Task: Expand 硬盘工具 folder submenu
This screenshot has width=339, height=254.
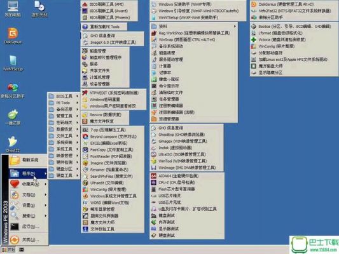Action: pos(64,175)
